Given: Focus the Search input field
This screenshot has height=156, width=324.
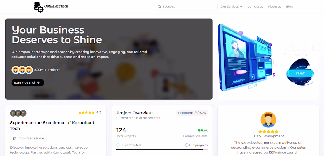Looking at the screenshot, I should 187,6.
